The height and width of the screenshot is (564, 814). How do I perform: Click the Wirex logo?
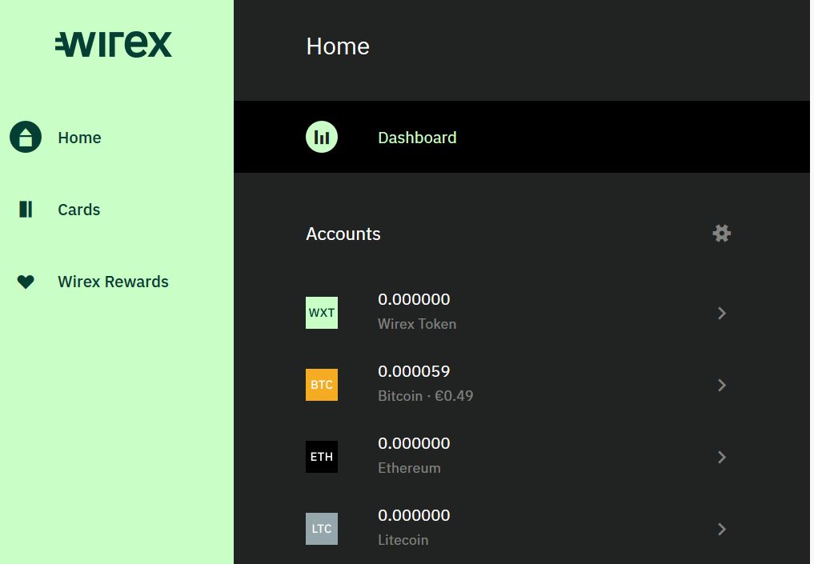click(114, 44)
